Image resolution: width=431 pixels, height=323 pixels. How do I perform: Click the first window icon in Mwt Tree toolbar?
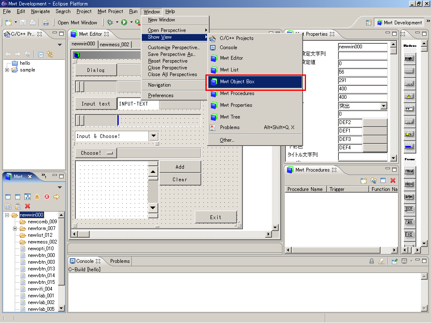tap(8, 197)
